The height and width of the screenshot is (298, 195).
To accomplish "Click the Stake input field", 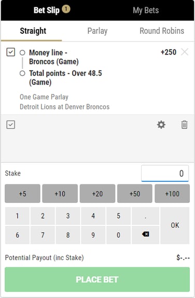I will click(x=165, y=173).
